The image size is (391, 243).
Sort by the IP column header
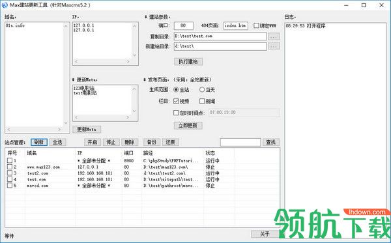[99, 153]
